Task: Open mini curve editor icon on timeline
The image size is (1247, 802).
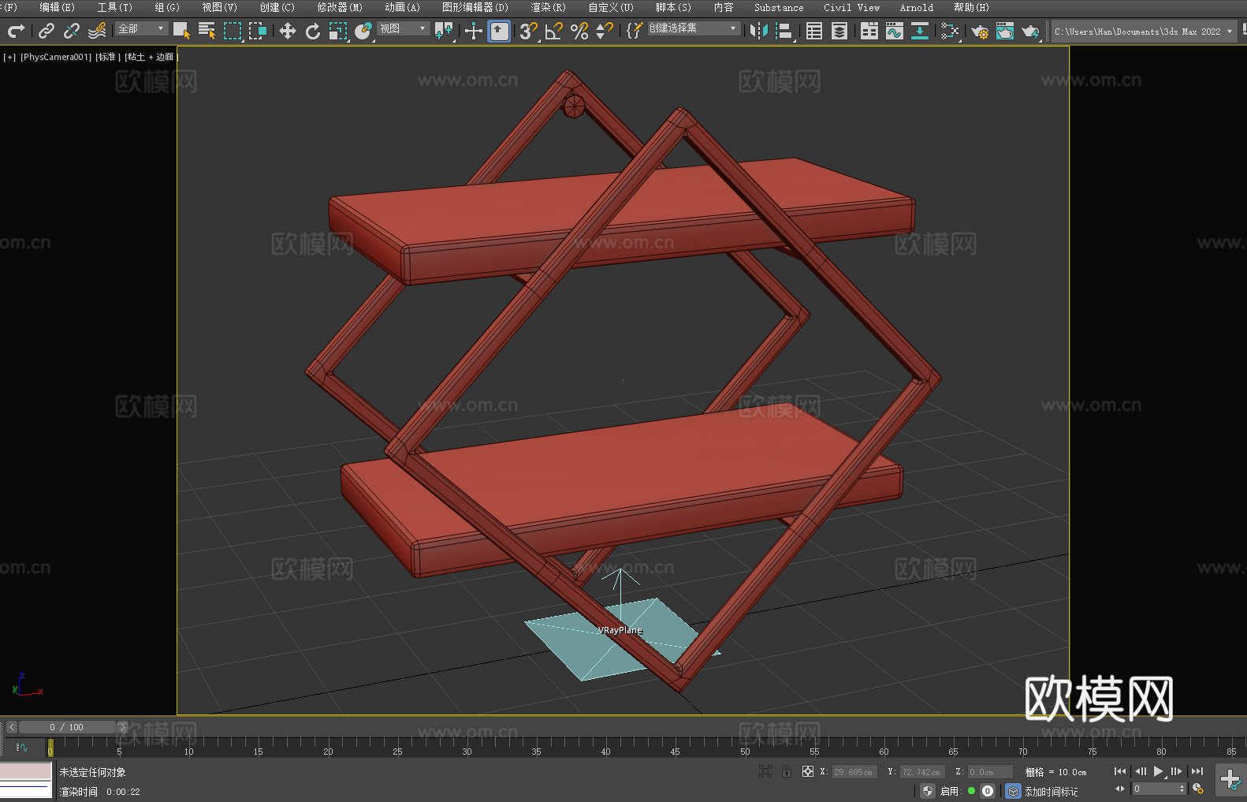Action: click(x=22, y=747)
